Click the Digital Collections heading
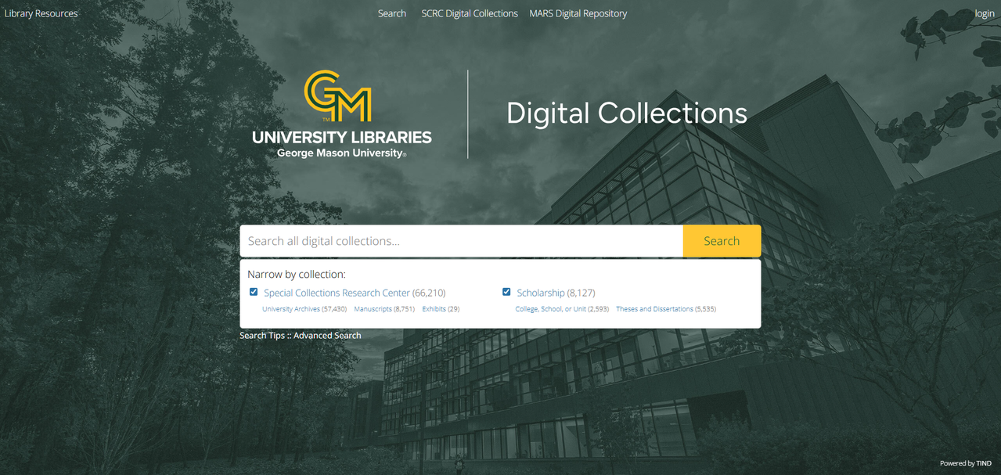This screenshot has height=475, width=1001. tap(627, 113)
